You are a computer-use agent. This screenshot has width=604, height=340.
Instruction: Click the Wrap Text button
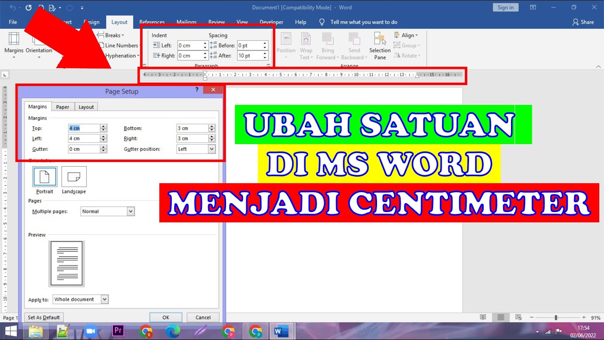coord(306,46)
